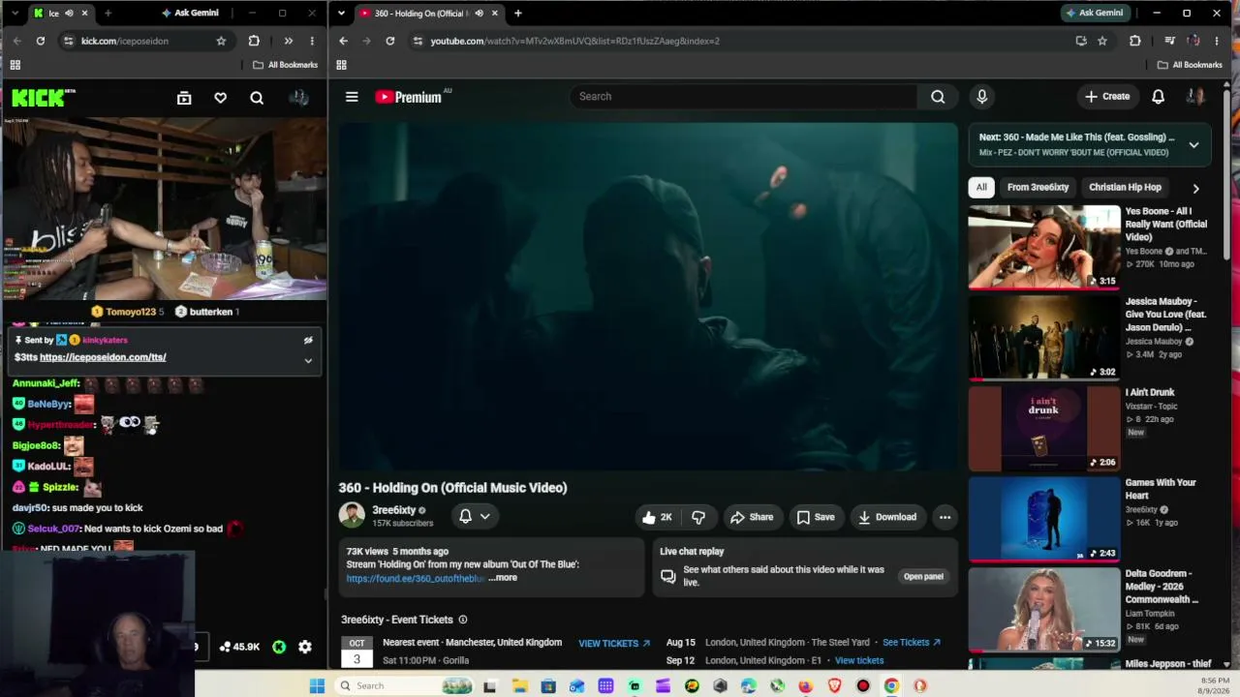Dislike the Holding On video
The image size is (1240, 697).
[698, 517]
